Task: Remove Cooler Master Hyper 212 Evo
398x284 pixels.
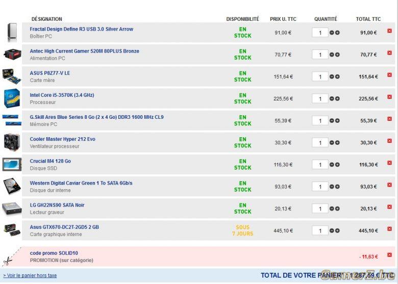Action: pyautogui.click(x=389, y=141)
